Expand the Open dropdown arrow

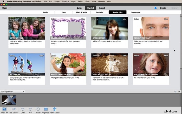10,8
